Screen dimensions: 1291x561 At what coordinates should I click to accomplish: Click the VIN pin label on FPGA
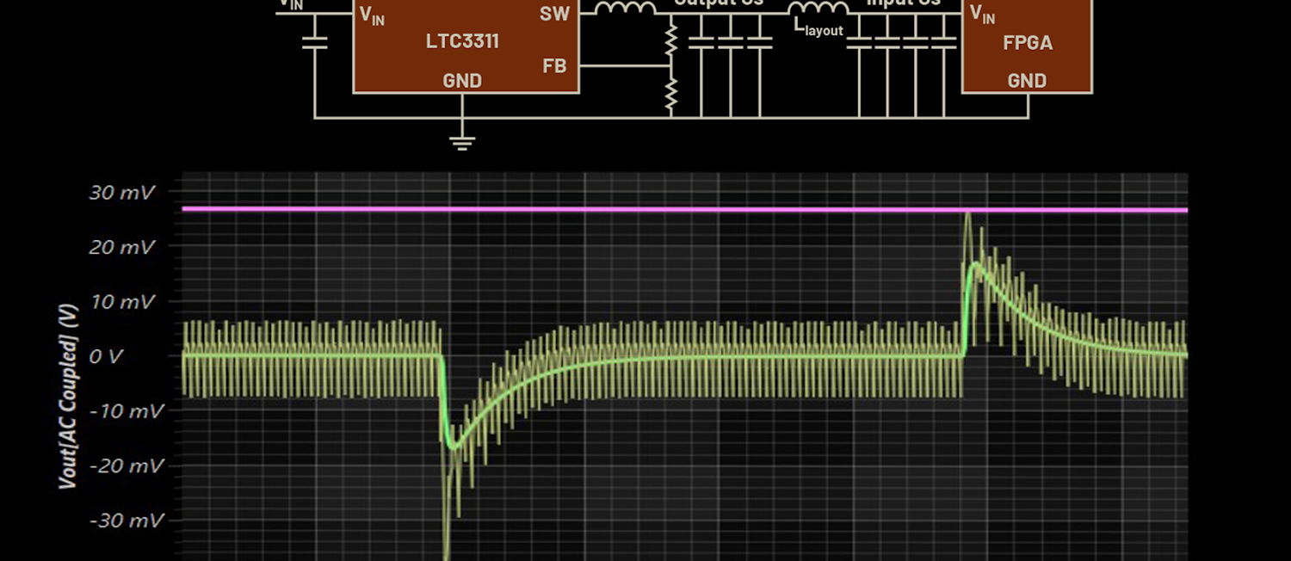click(982, 14)
